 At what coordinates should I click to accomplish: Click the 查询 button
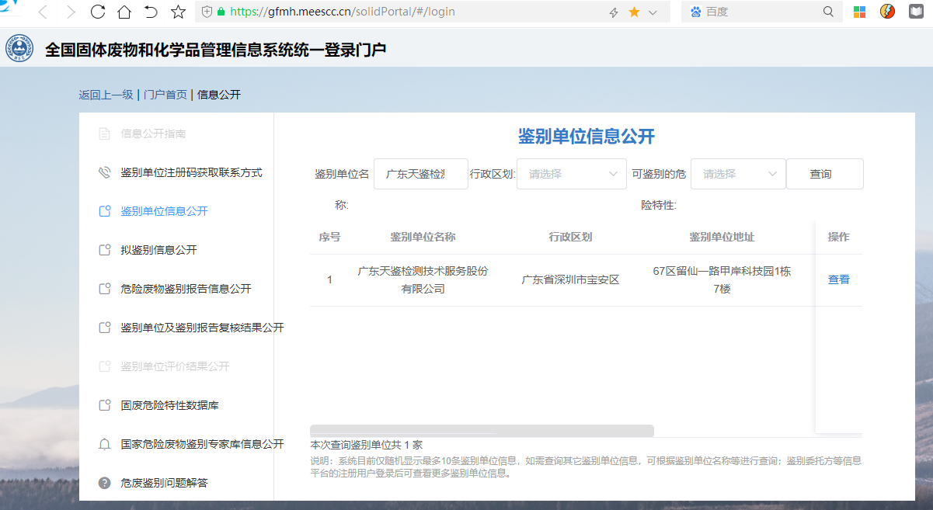tap(824, 174)
